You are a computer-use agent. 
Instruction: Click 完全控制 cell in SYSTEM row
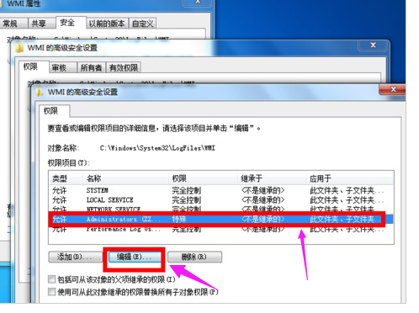pos(187,190)
